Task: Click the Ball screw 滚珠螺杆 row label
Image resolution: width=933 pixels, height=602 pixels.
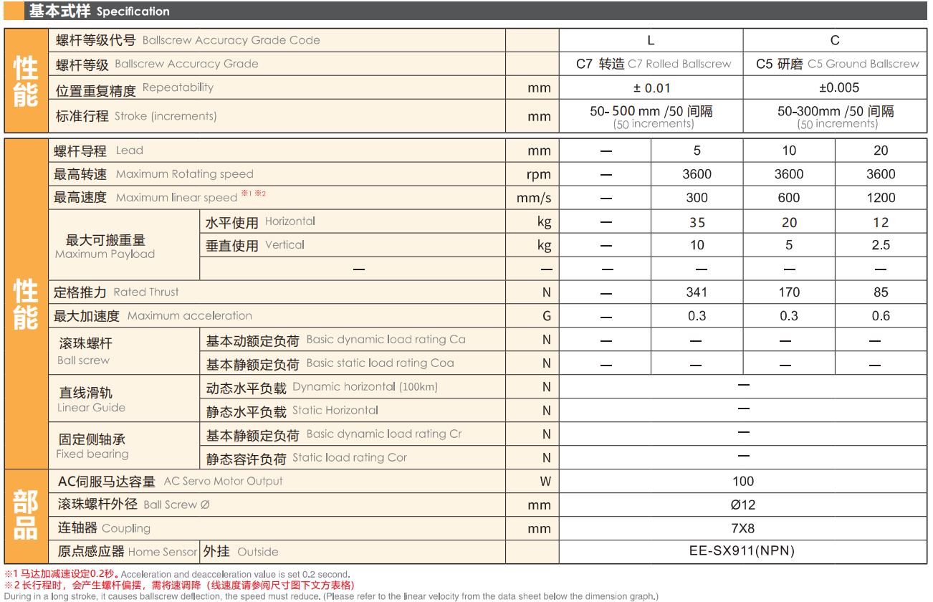Action: 86,351
